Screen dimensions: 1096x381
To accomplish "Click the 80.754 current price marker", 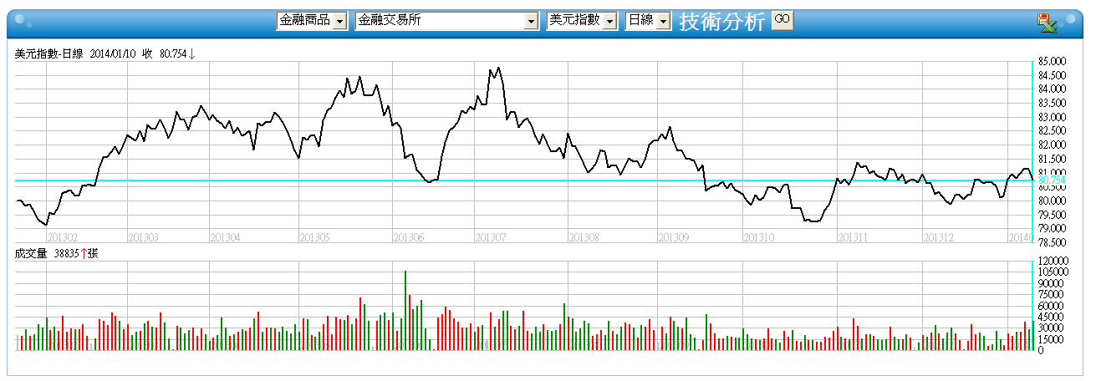I will [x=1052, y=180].
